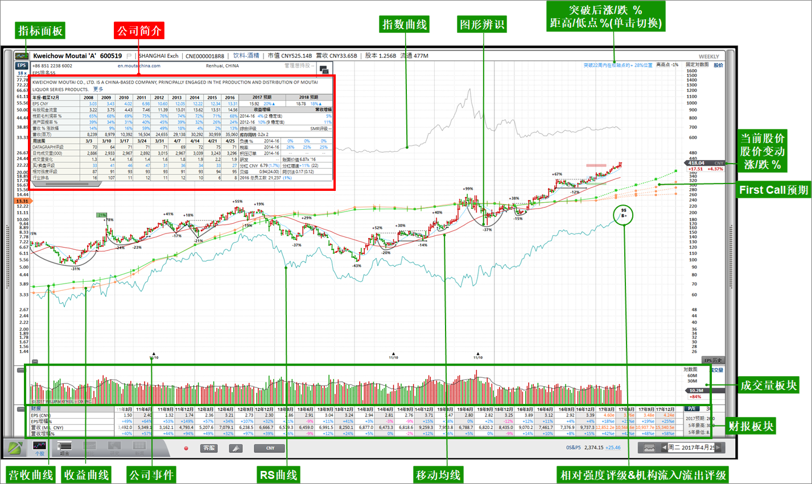Click the 客服 customer service button
This screenshot has height=484, width=812.
click(209, 448)
